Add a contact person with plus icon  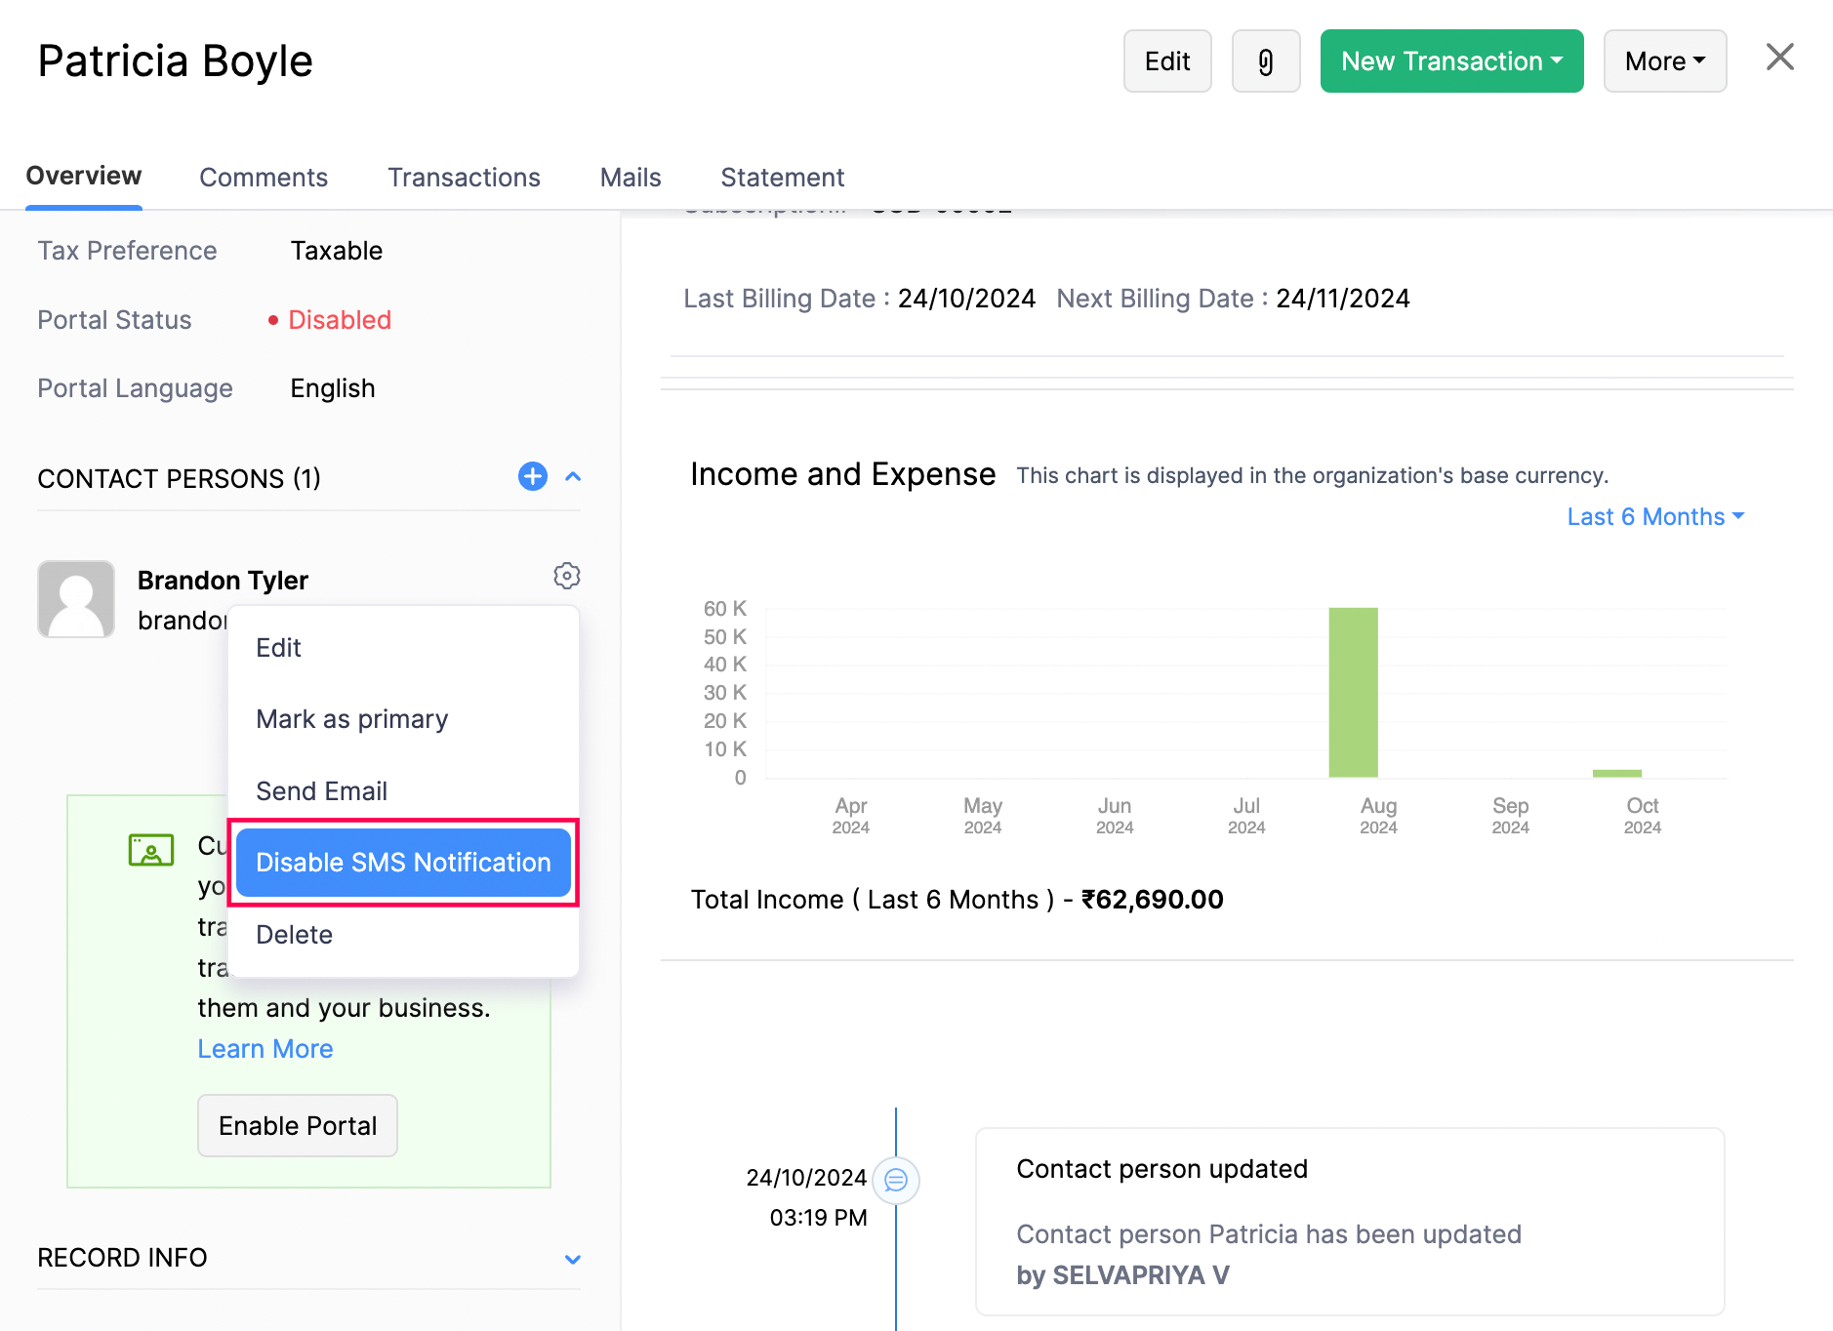532,477
